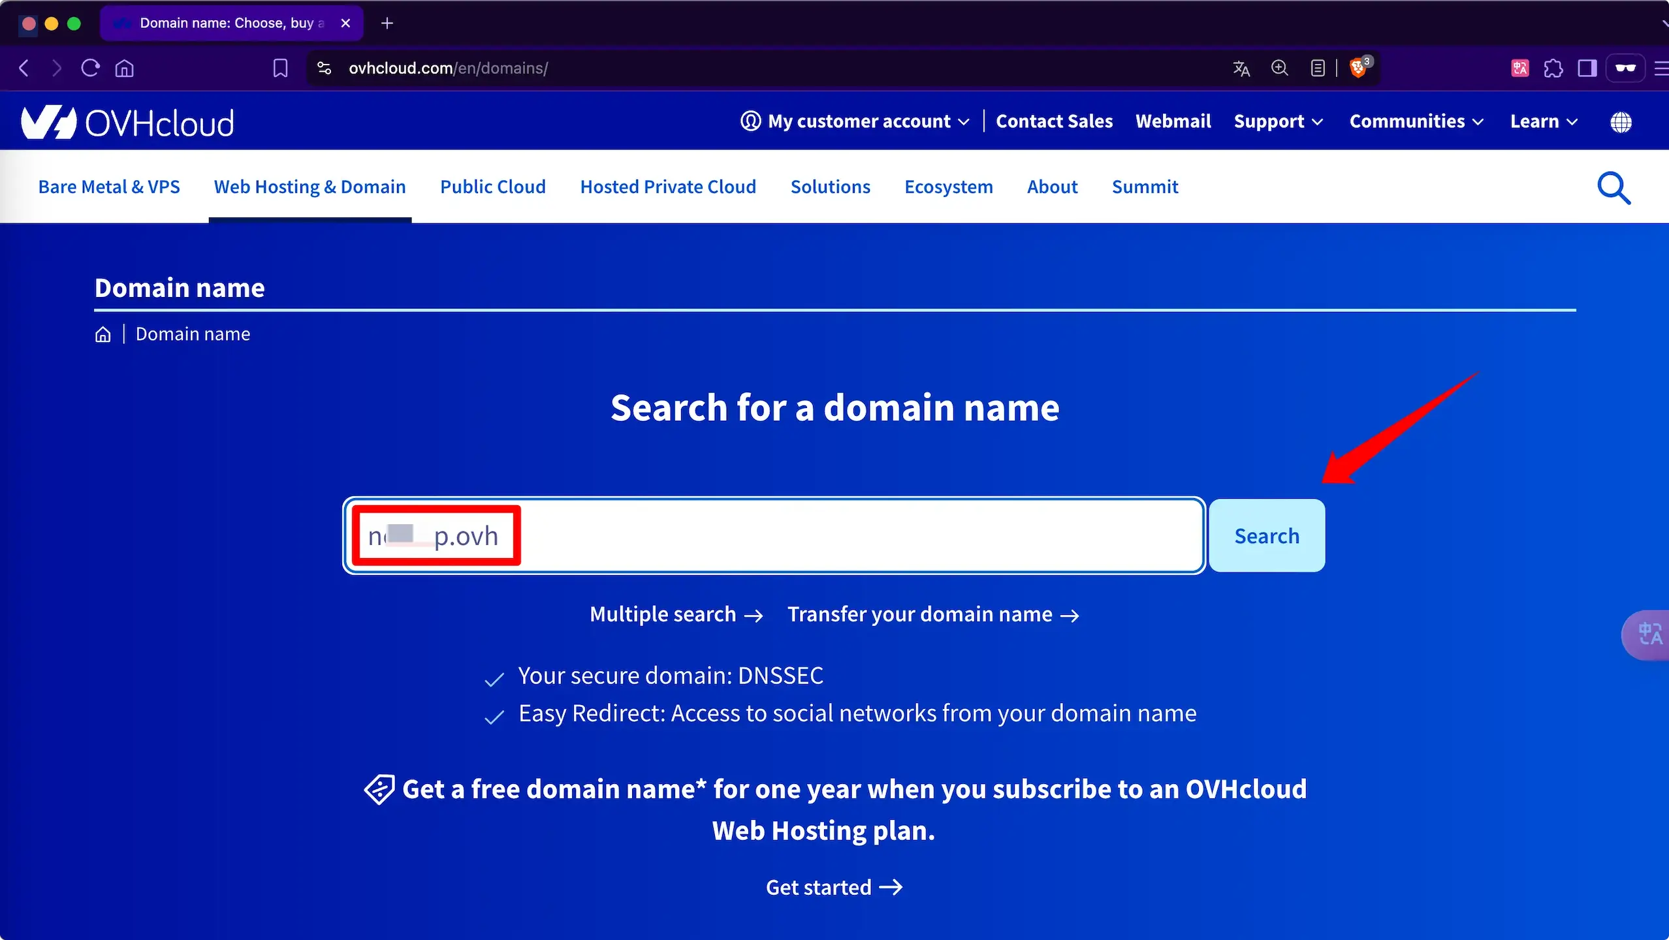Click the sunglasses private mode icon
Screen dimensions: 1669x940
coord(1625,68)
